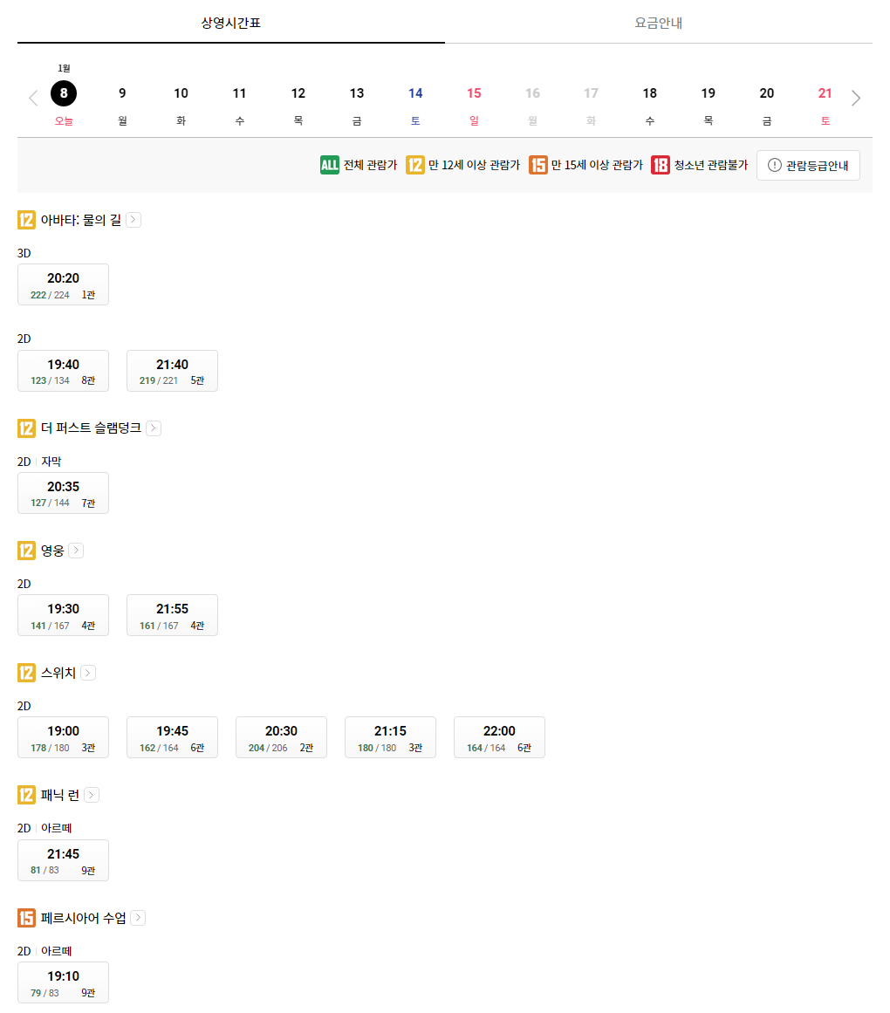The height and width of the screenshot is (1013, 890).
Task: Book 패닉 런 21:45 showing in 9관
Action: pos(64,860)
